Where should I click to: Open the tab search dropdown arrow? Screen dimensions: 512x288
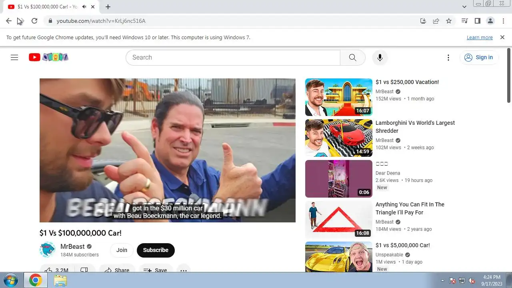click(464, 7)
